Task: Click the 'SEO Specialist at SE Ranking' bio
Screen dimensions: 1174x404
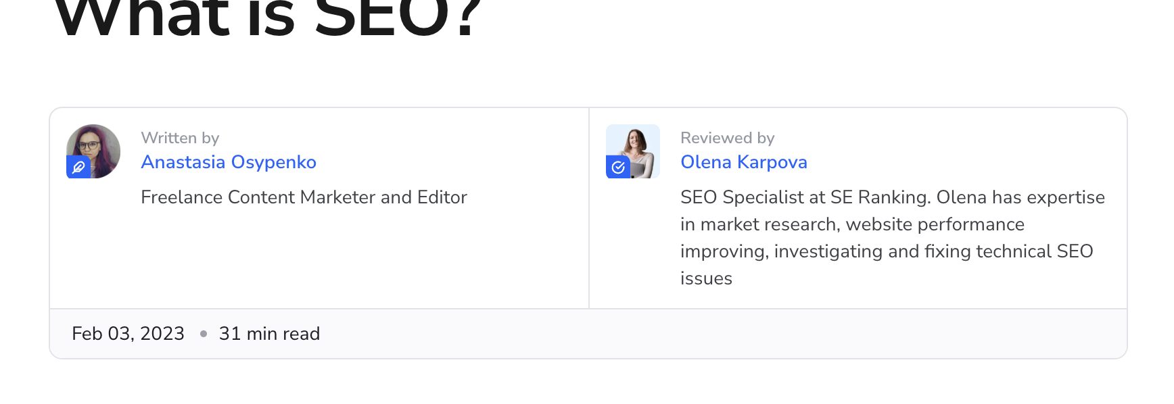Action: point(893,238)
